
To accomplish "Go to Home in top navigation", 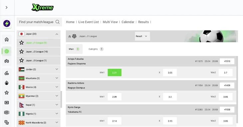I will pyautogui.click(x=70, y=22).
